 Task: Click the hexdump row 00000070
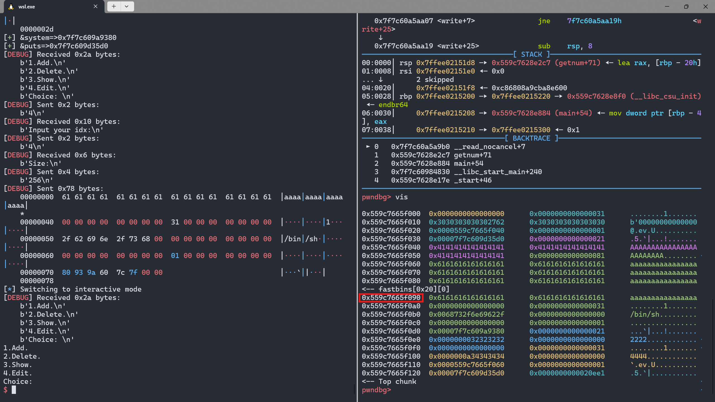pos(172,272)
